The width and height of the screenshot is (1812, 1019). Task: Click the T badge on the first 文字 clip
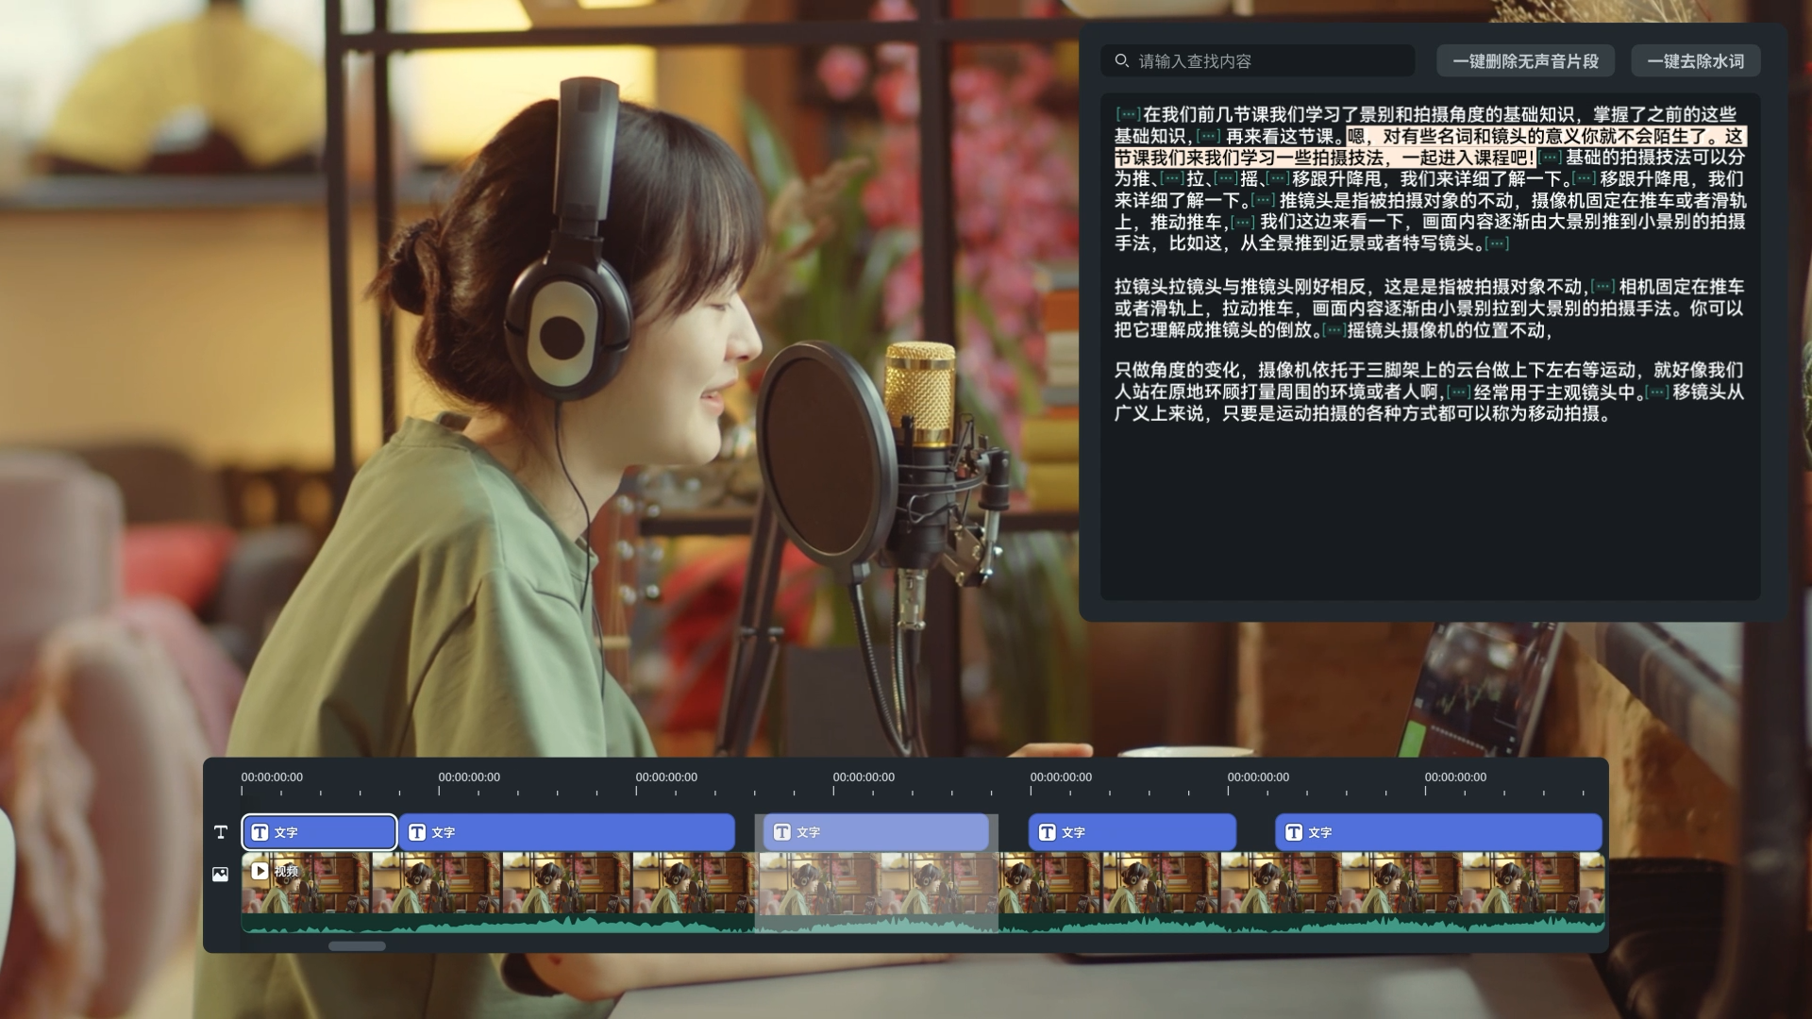point(260,832)
